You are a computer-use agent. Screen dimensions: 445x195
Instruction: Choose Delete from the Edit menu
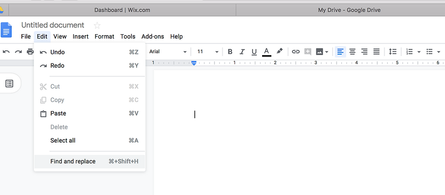click(x=90, y=127)
